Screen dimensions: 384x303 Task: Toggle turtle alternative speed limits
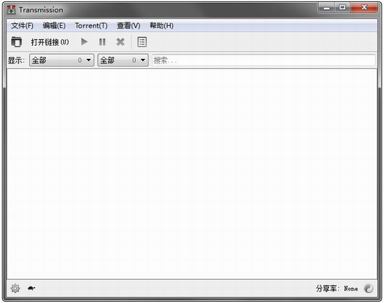(31, 288)
